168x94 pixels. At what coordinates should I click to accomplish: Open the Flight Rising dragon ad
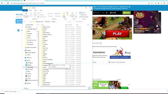[147, 22]
